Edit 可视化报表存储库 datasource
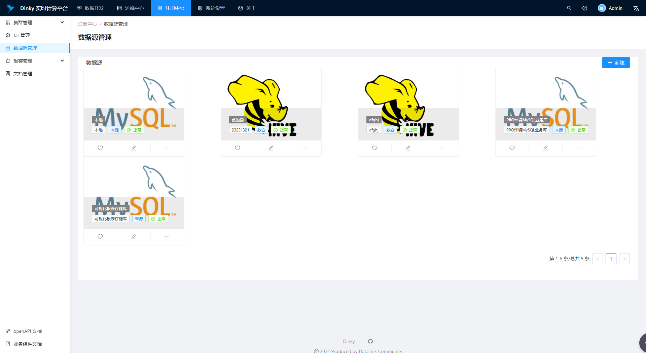This screenshot has height=353, width=646. point(134,237)
